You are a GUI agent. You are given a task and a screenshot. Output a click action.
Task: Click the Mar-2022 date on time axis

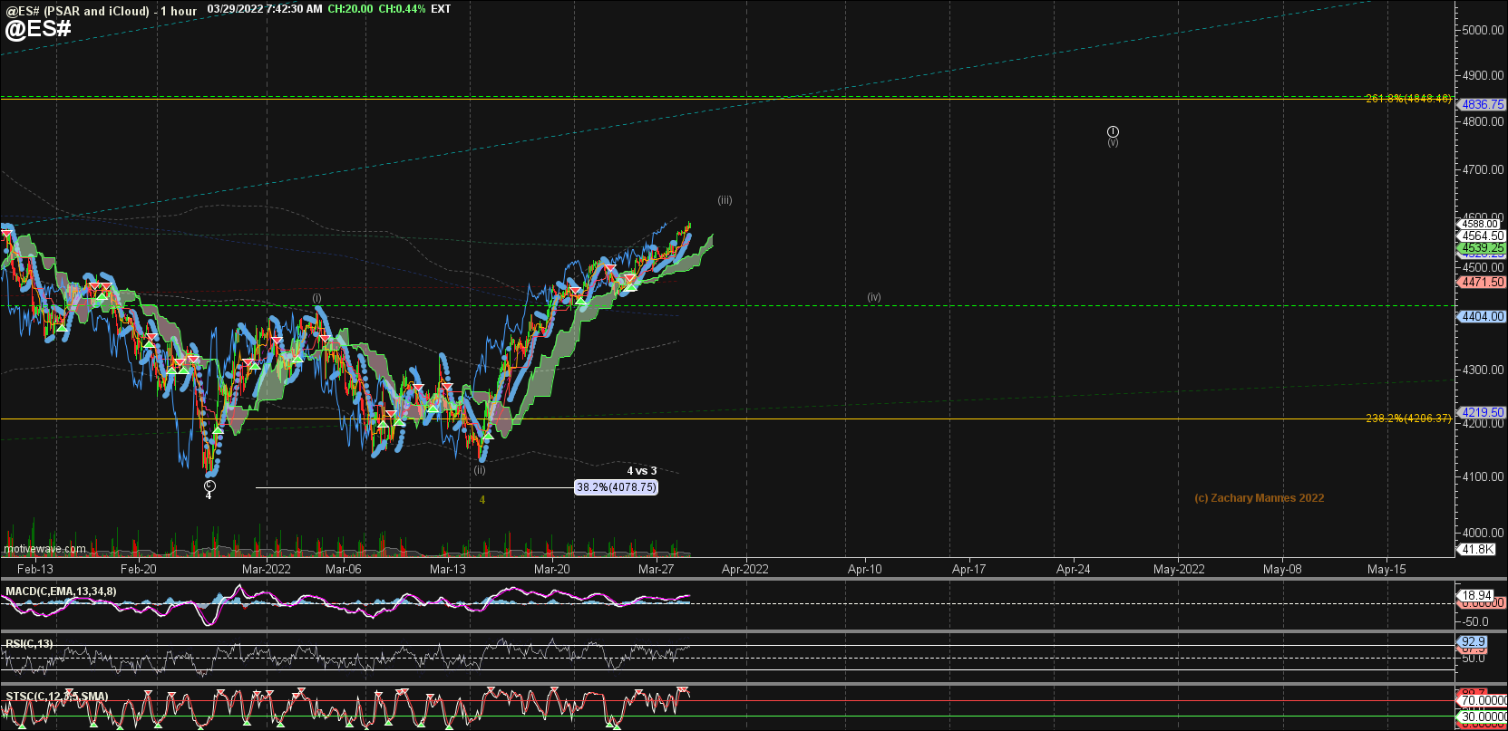point(267,569)
